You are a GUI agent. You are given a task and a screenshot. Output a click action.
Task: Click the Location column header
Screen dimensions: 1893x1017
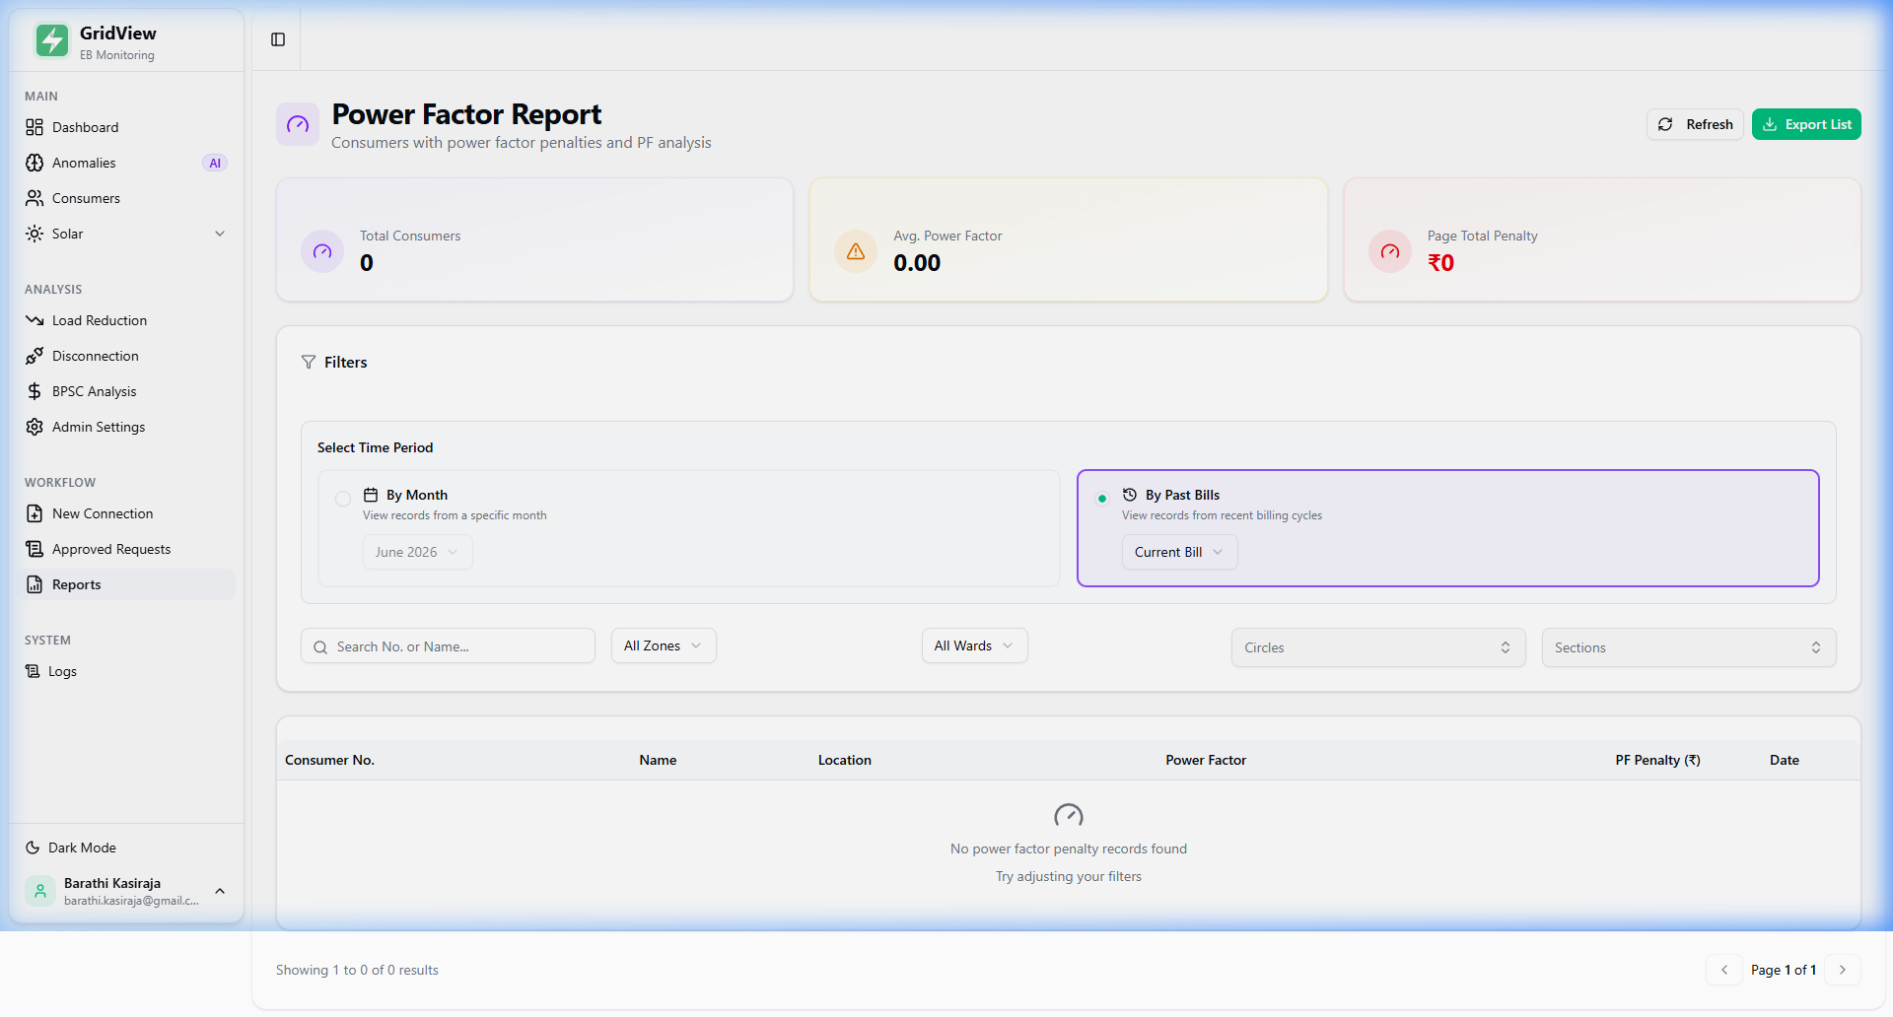pyautogui.click(x=845, y=760)
